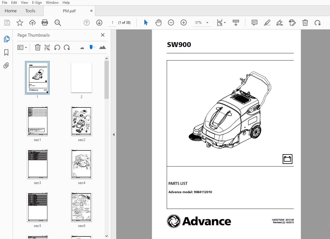Reduce thumbnail size with the small mountain icon

(82, 48)
